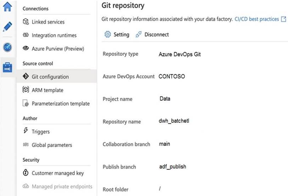Viewport: 288px width, 196px height.
Task: Open the Author pencil icon
Action: (7, 27)
